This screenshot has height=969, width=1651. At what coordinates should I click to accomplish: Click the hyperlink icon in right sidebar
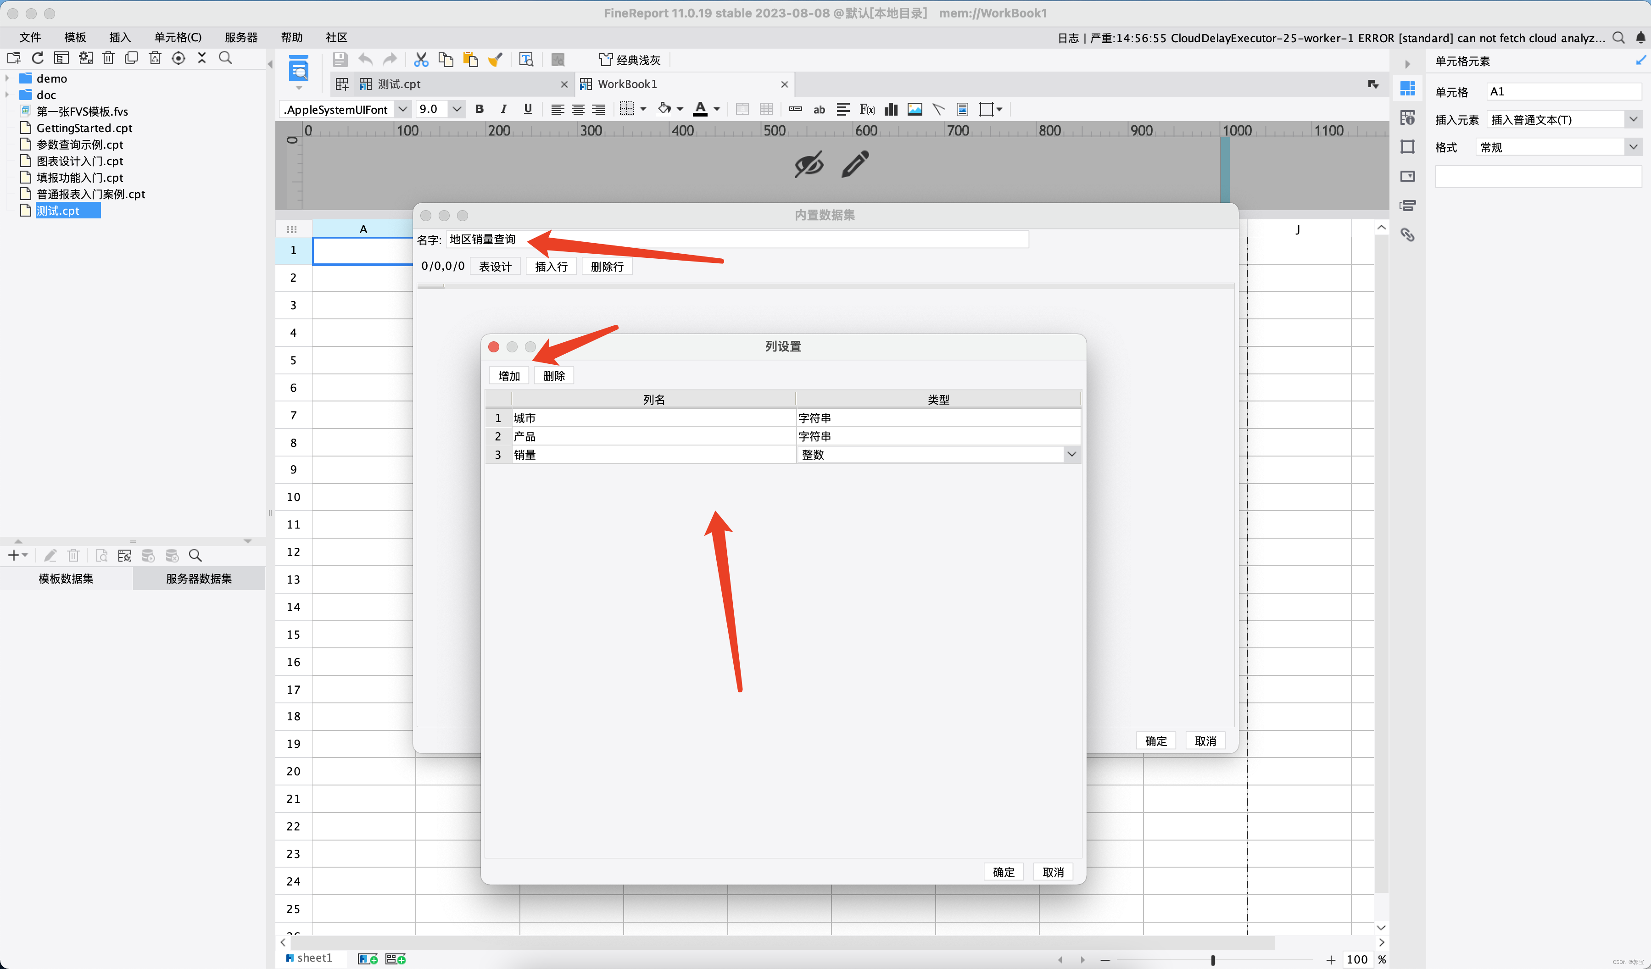[x=1407, y=234]
